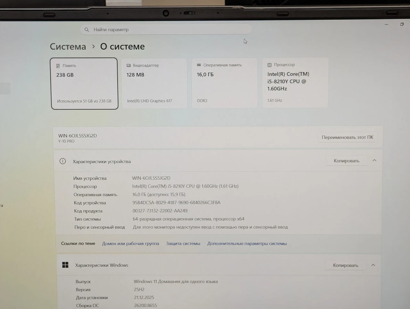The image size is (410, 309).
Task: Select the 16,0 ГБ Оперативная память card
Action: [x=225, y=83]
